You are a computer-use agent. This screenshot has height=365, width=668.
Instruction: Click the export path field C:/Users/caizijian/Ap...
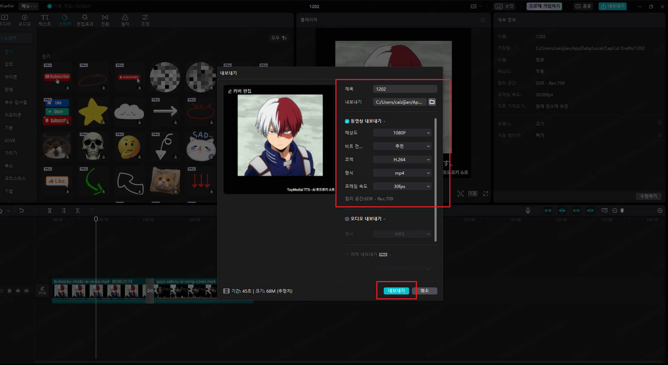[400, 102]
